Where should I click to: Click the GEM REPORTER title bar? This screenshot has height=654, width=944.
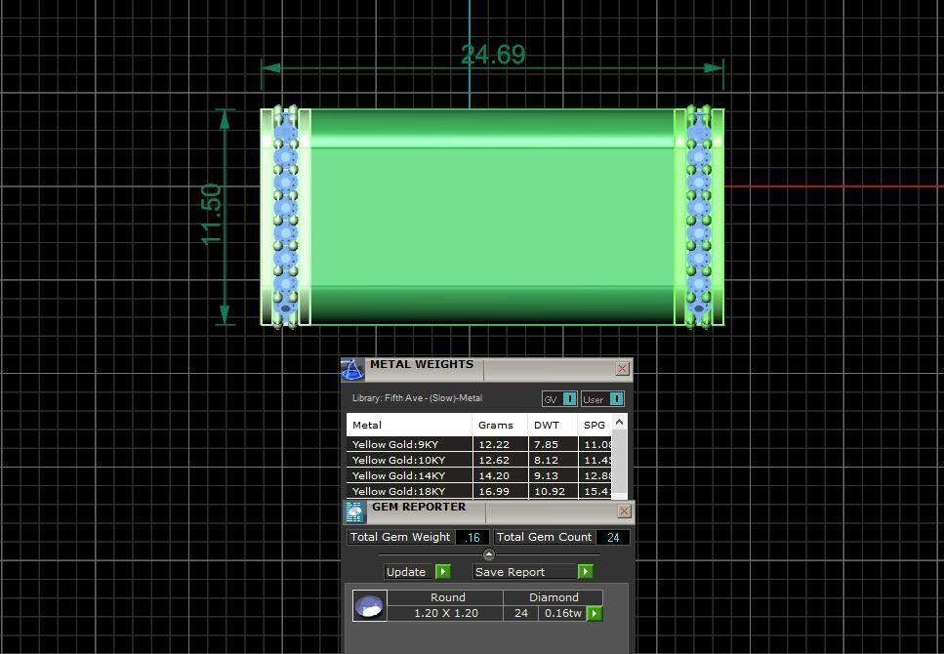coord(489,511)
